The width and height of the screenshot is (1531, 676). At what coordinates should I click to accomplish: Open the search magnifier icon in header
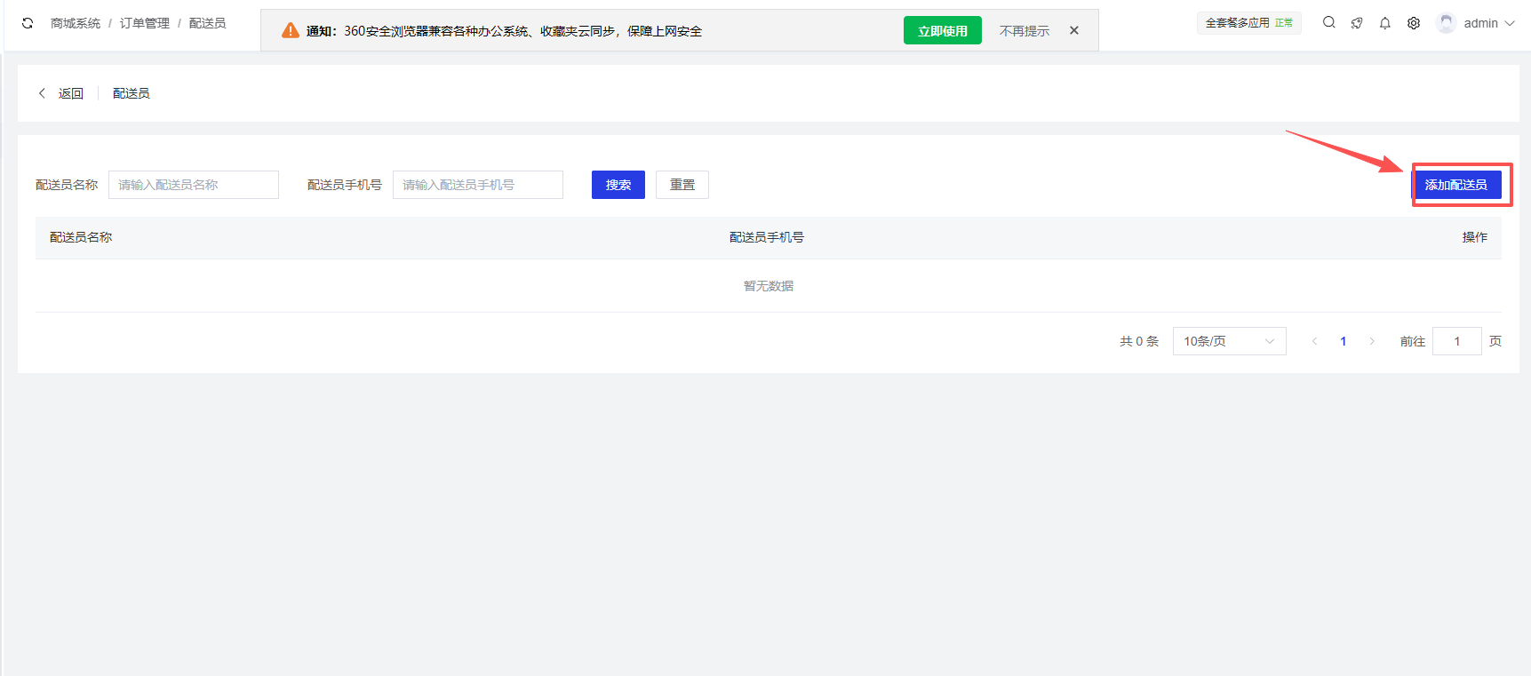pyautogui.click(x=1328, y=23)
